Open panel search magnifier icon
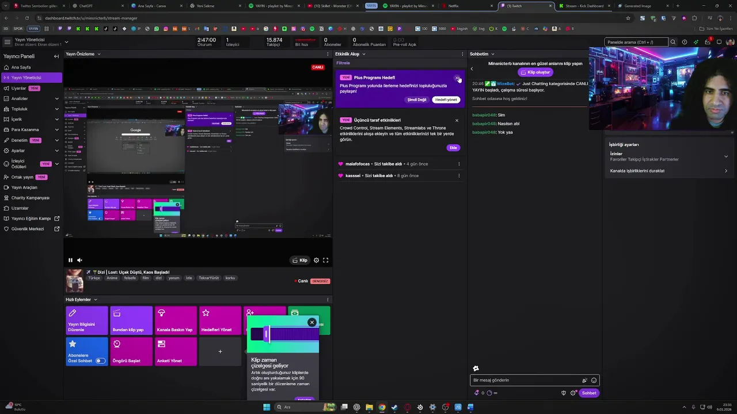This screenshot has width=737, height=414. point(673,42)
